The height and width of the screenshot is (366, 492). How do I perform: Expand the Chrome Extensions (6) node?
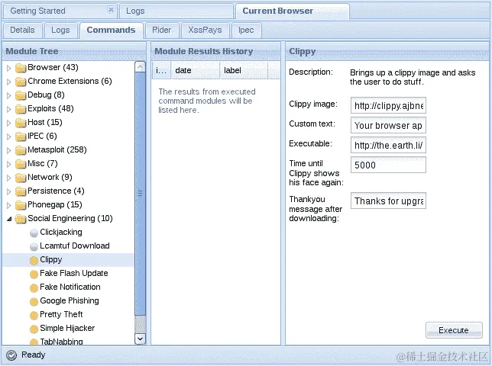click(x=9, y=82)
